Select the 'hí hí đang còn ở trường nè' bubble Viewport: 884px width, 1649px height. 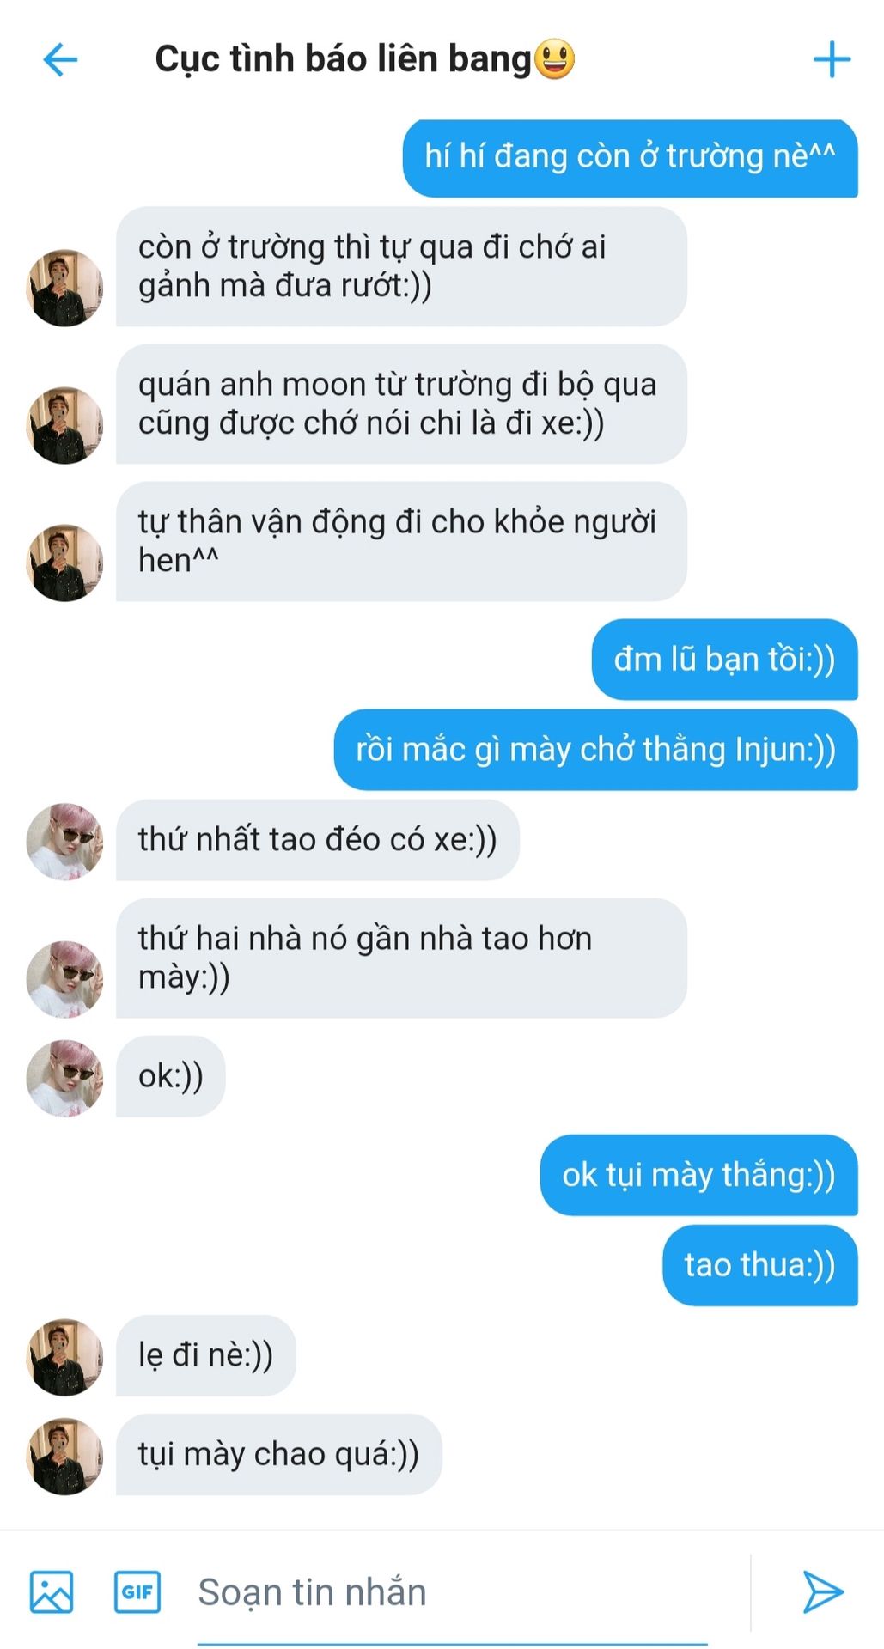(x=630, y=158)
